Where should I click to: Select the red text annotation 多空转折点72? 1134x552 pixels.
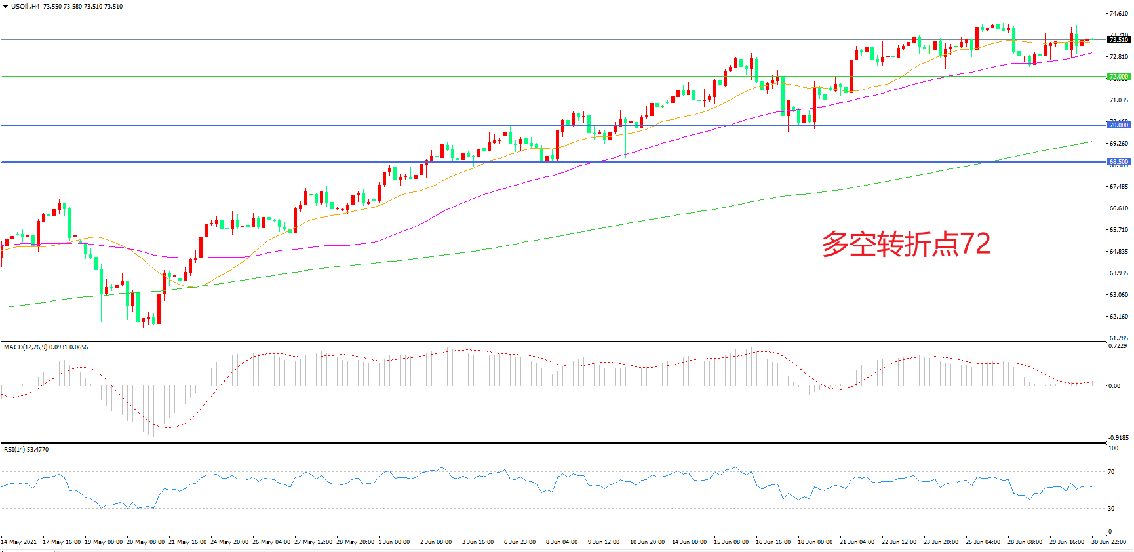point(906,244)
